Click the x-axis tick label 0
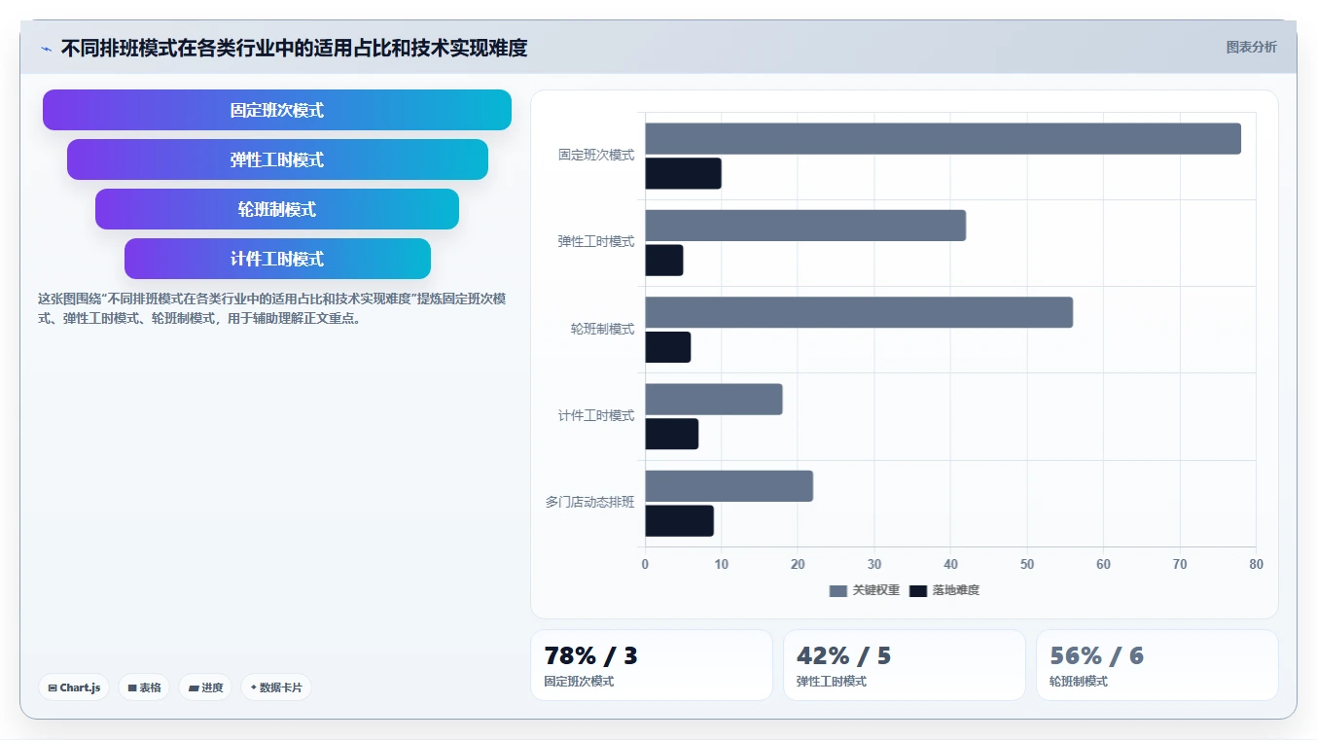 click(x=645, y=564)
